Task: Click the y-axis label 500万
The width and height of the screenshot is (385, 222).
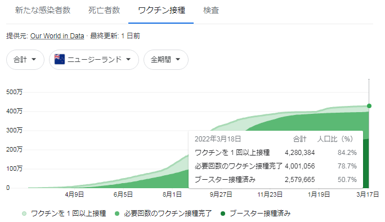Action: (x=14, y=92)
